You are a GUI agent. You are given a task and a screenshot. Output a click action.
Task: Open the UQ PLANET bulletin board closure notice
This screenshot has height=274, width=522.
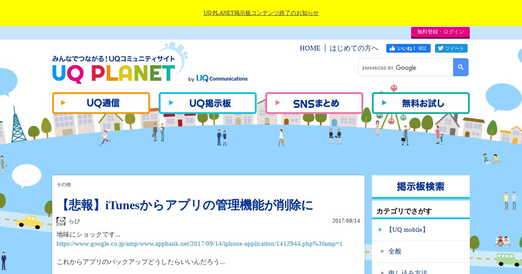click(x=261, y=13)
